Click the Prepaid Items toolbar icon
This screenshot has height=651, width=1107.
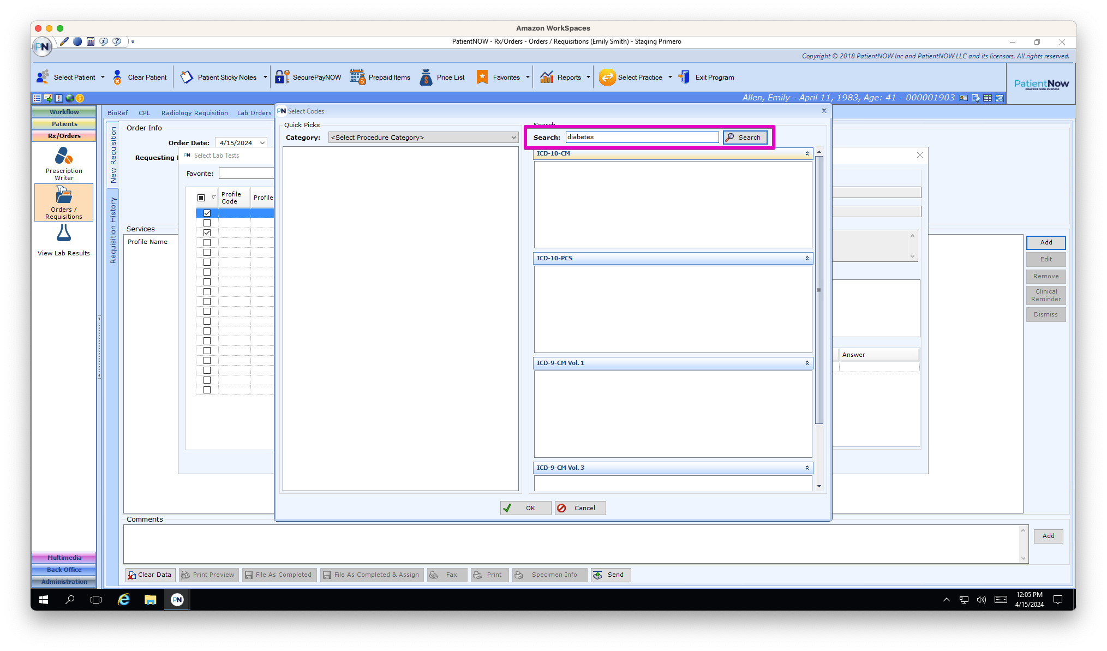[x=357, y=77]
